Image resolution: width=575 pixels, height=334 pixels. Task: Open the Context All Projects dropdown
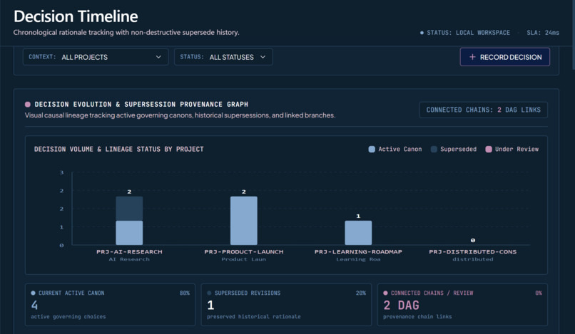[96, 57]
